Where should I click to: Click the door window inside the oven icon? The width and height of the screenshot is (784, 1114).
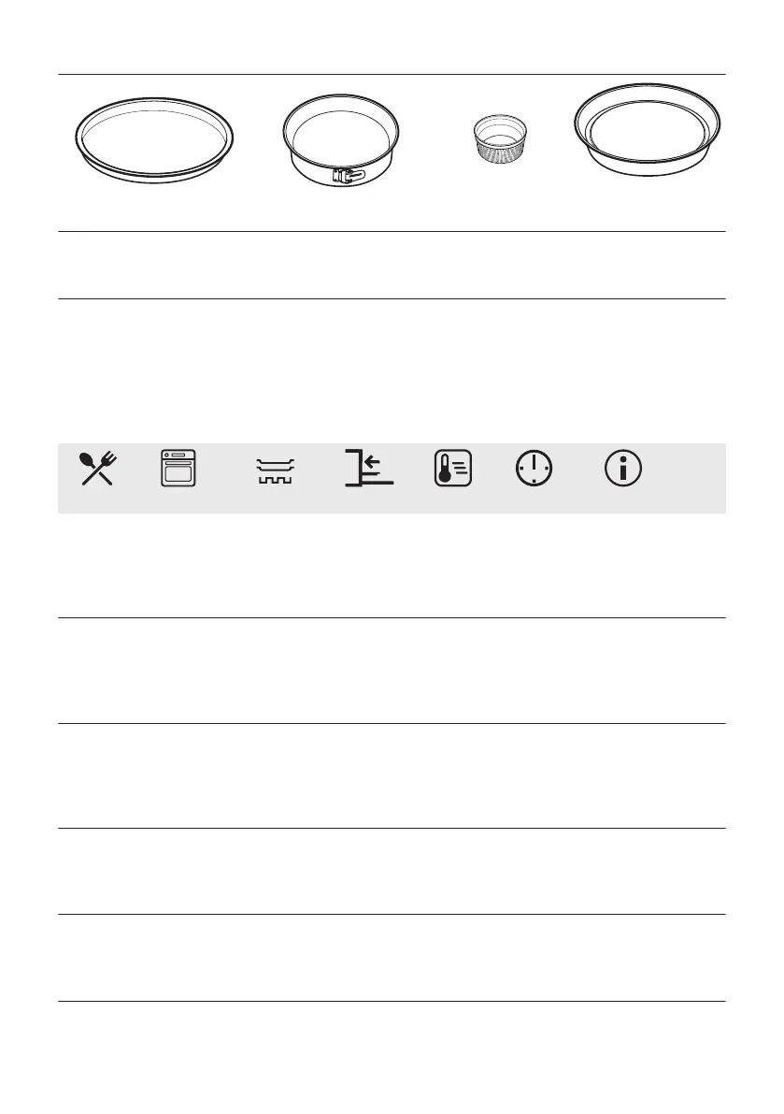[x=178, y=471]
